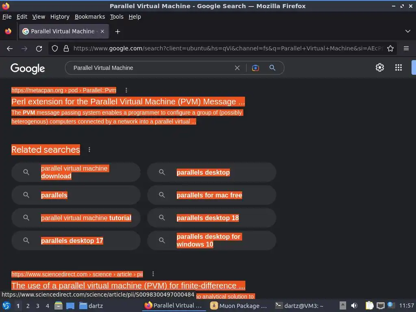This screenshot has width=416, height=312.
Task: Switch to virtual desktop 4
Action: (x=48, y=306)
